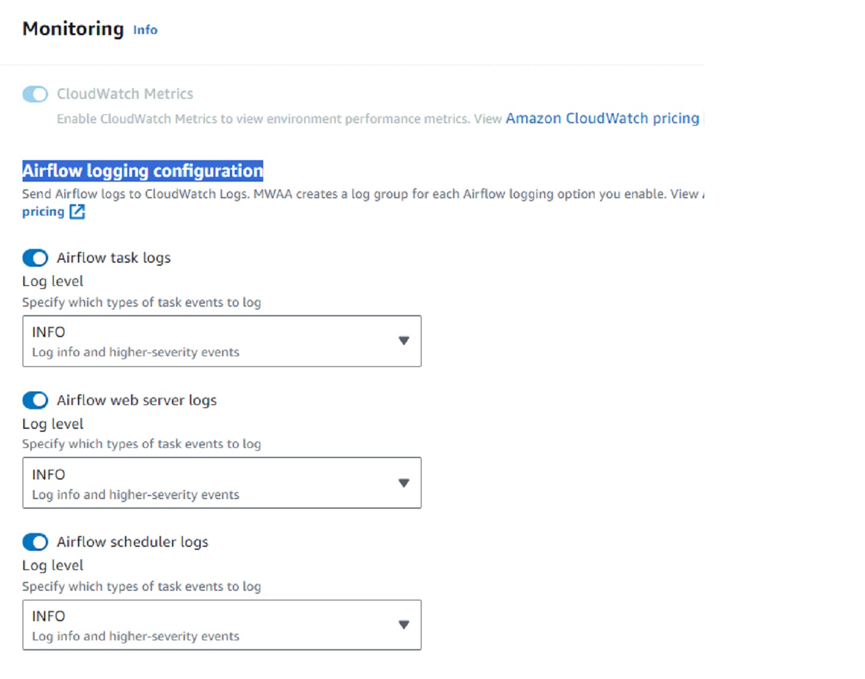This screenshot has width=865, height=679.
Task: Click the caret arrow in task logs dropdown
Action: point(404,341)
